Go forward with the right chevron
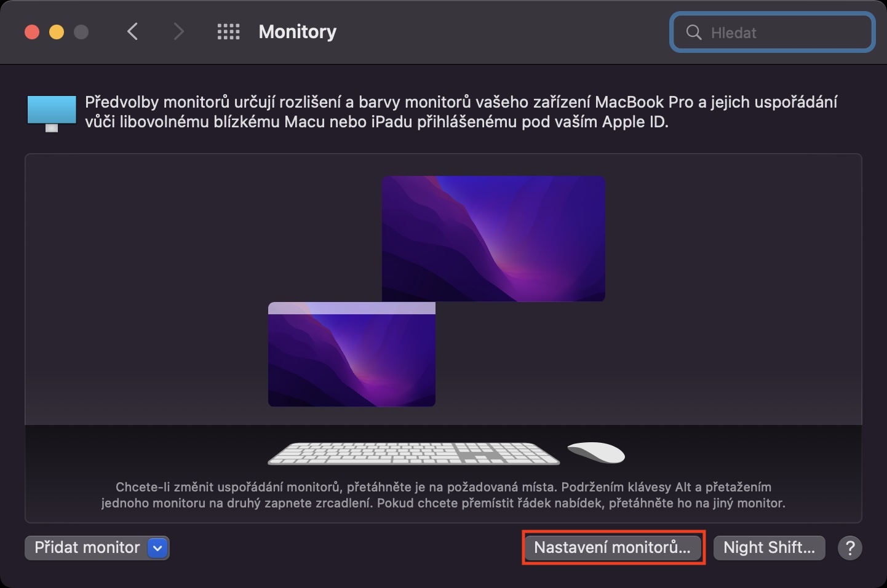Screen dimensions: 887x588 pos(178,31)
